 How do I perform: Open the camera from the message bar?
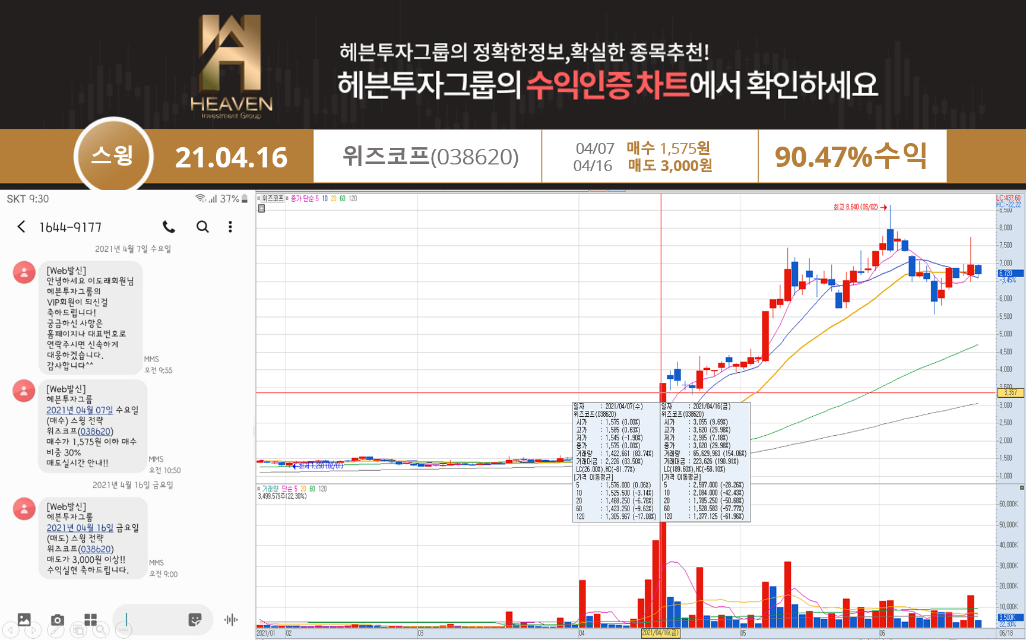tap(57, 620)
